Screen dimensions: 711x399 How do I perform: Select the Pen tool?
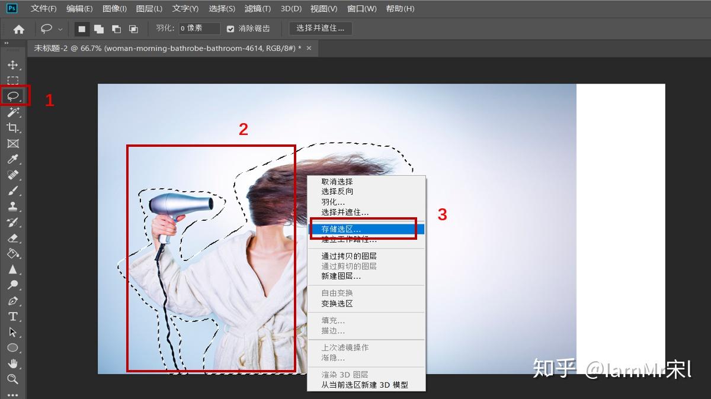tap(13, 301)
